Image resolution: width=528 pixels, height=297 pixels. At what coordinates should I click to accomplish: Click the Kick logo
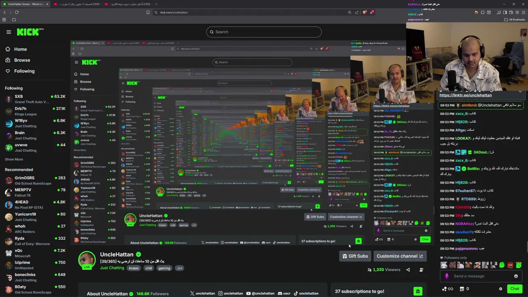click(x=30, y=32)
